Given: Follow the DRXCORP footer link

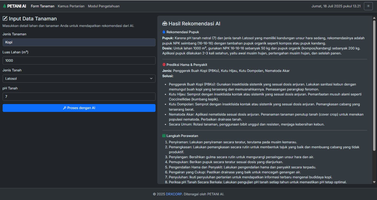Looking at the screenshot, I should (x=174, y=194).
